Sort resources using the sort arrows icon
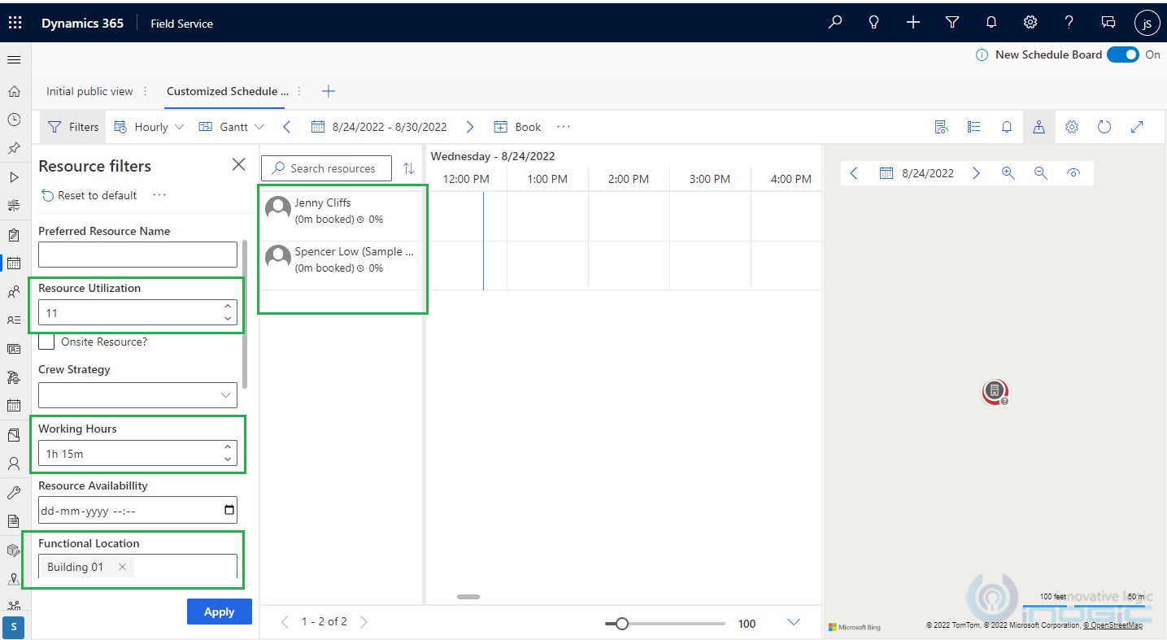 408,168
